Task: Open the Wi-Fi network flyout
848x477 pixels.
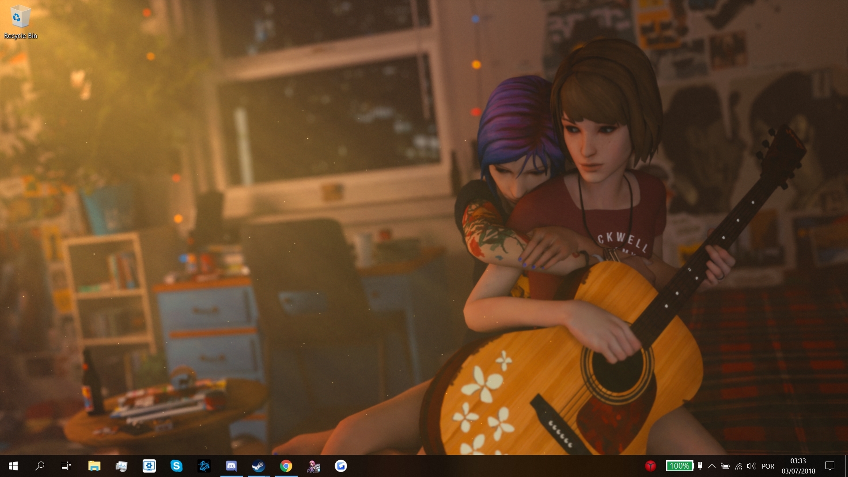Action: pos(738,466)
